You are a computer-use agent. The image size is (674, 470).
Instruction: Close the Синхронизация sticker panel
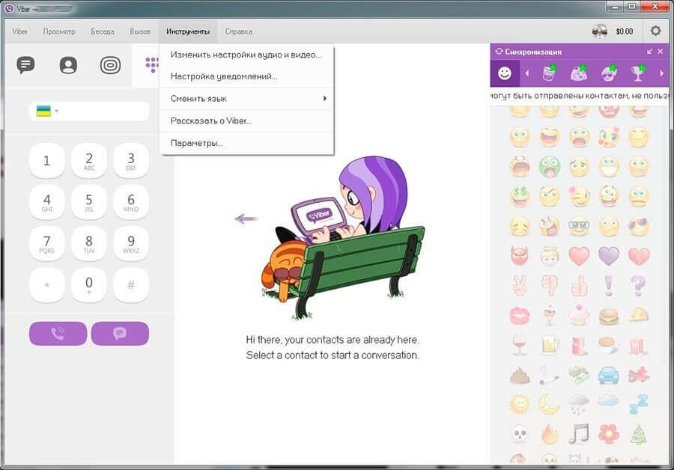tap(661, 52)
